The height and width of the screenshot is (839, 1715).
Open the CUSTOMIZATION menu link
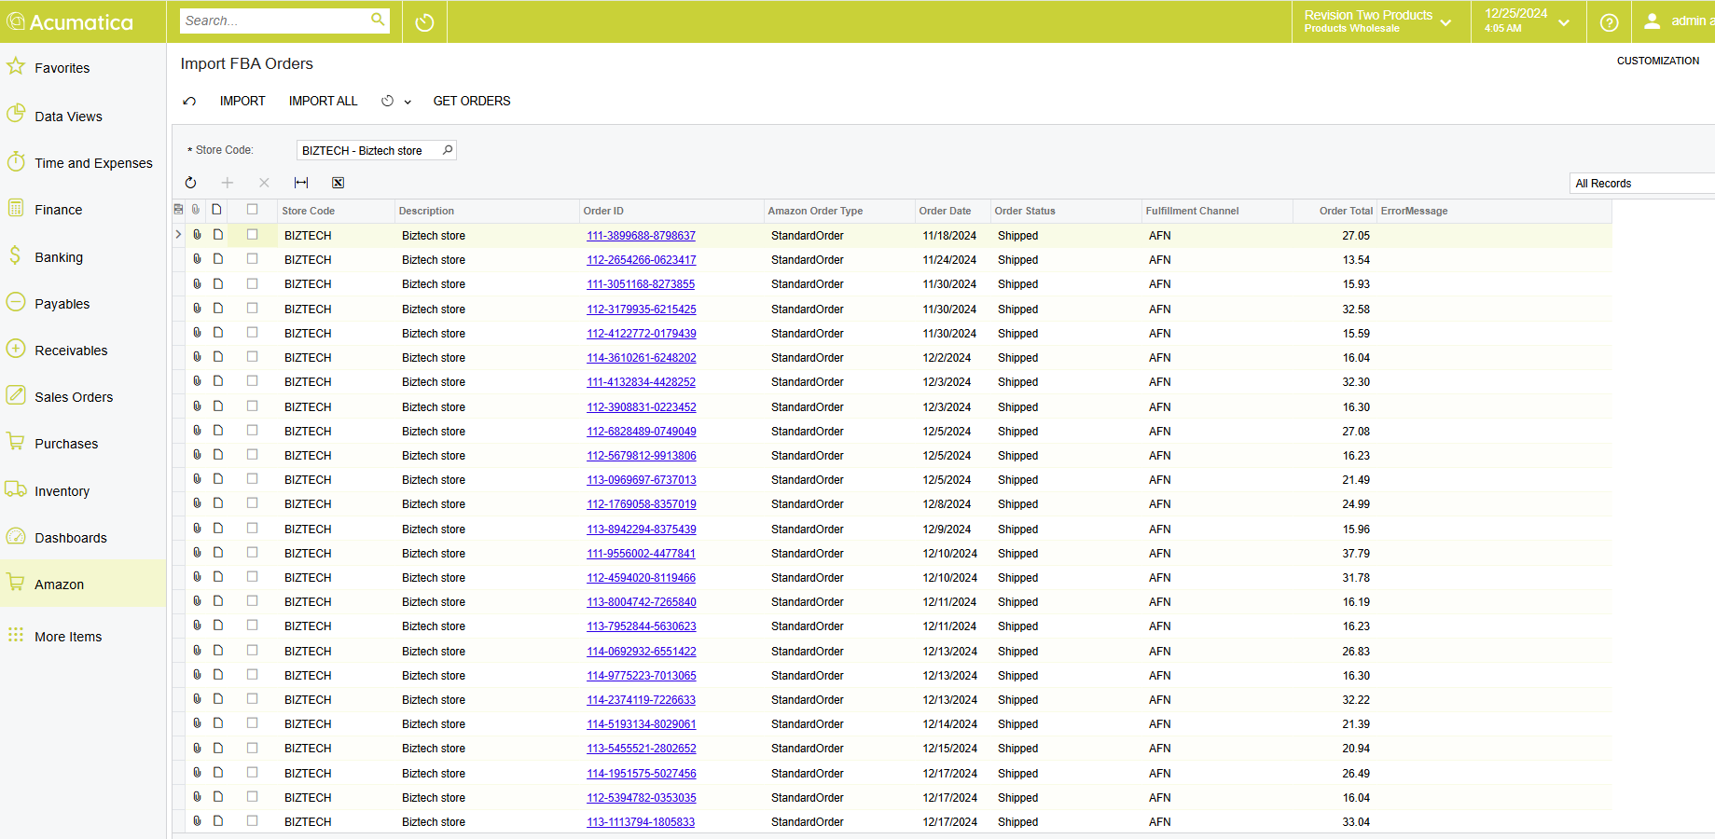pos(1658,61)
